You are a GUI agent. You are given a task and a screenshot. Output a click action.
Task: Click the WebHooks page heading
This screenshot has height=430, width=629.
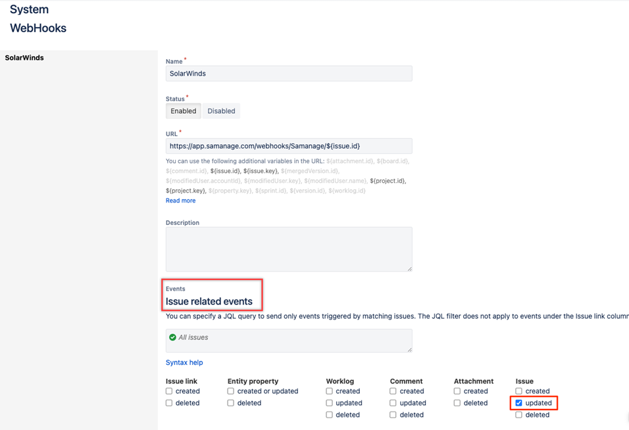tap(38, 28)
